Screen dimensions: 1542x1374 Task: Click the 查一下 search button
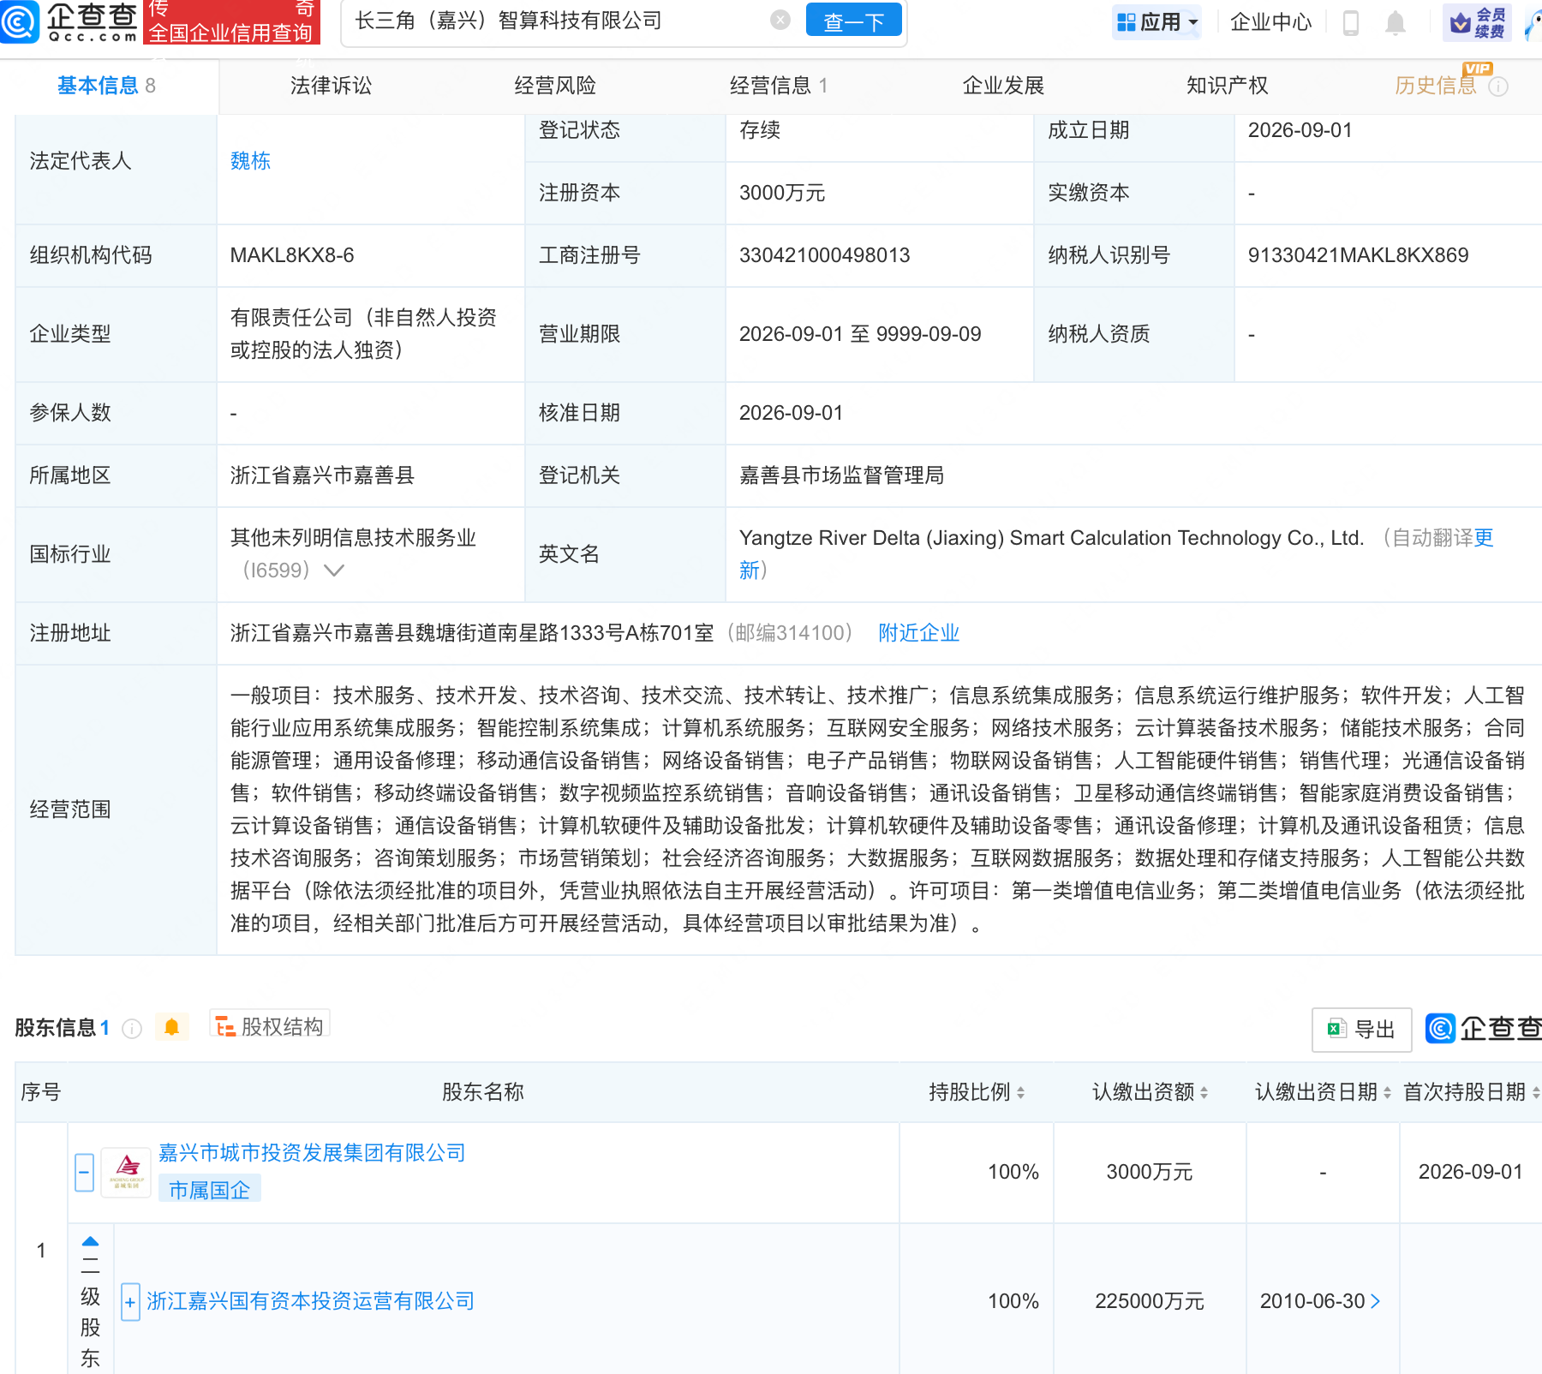[x=853, y=21]
